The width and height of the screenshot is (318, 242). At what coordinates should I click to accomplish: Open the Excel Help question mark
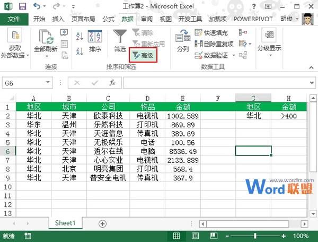pos(253,6)
